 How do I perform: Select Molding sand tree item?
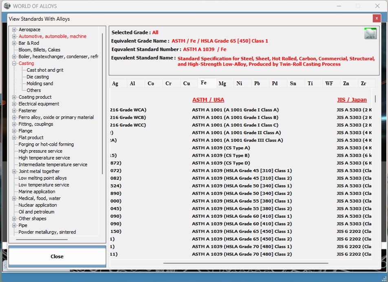(x=40, y=83)
